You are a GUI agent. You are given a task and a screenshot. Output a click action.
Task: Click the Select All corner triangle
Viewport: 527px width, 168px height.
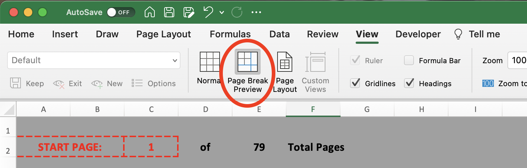(x=8, y=109)
